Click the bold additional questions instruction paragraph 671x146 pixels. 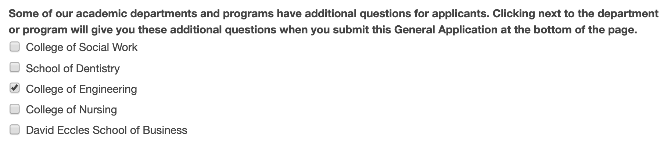[x=334, y=22]
